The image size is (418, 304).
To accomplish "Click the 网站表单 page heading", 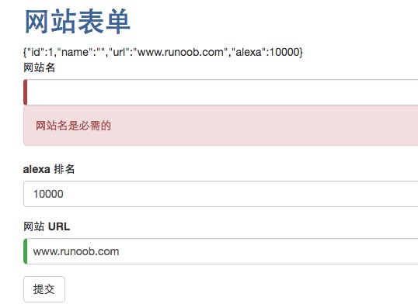I will coord(78,21).
